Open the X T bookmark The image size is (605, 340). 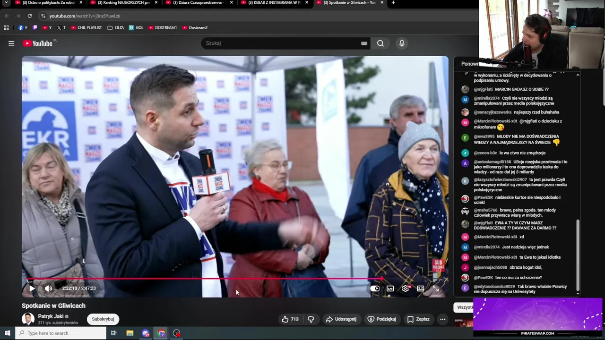[61, 28]
